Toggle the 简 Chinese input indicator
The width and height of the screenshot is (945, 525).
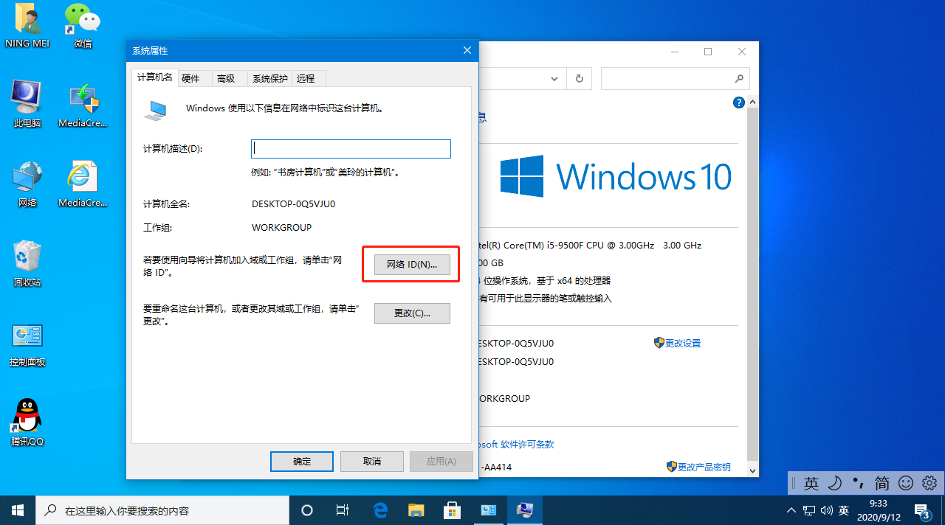(x=882, y=483)
